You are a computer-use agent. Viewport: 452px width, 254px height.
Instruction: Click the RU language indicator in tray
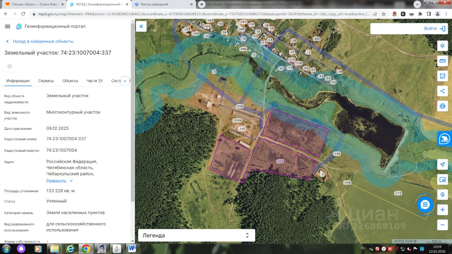tap(363, 248)
